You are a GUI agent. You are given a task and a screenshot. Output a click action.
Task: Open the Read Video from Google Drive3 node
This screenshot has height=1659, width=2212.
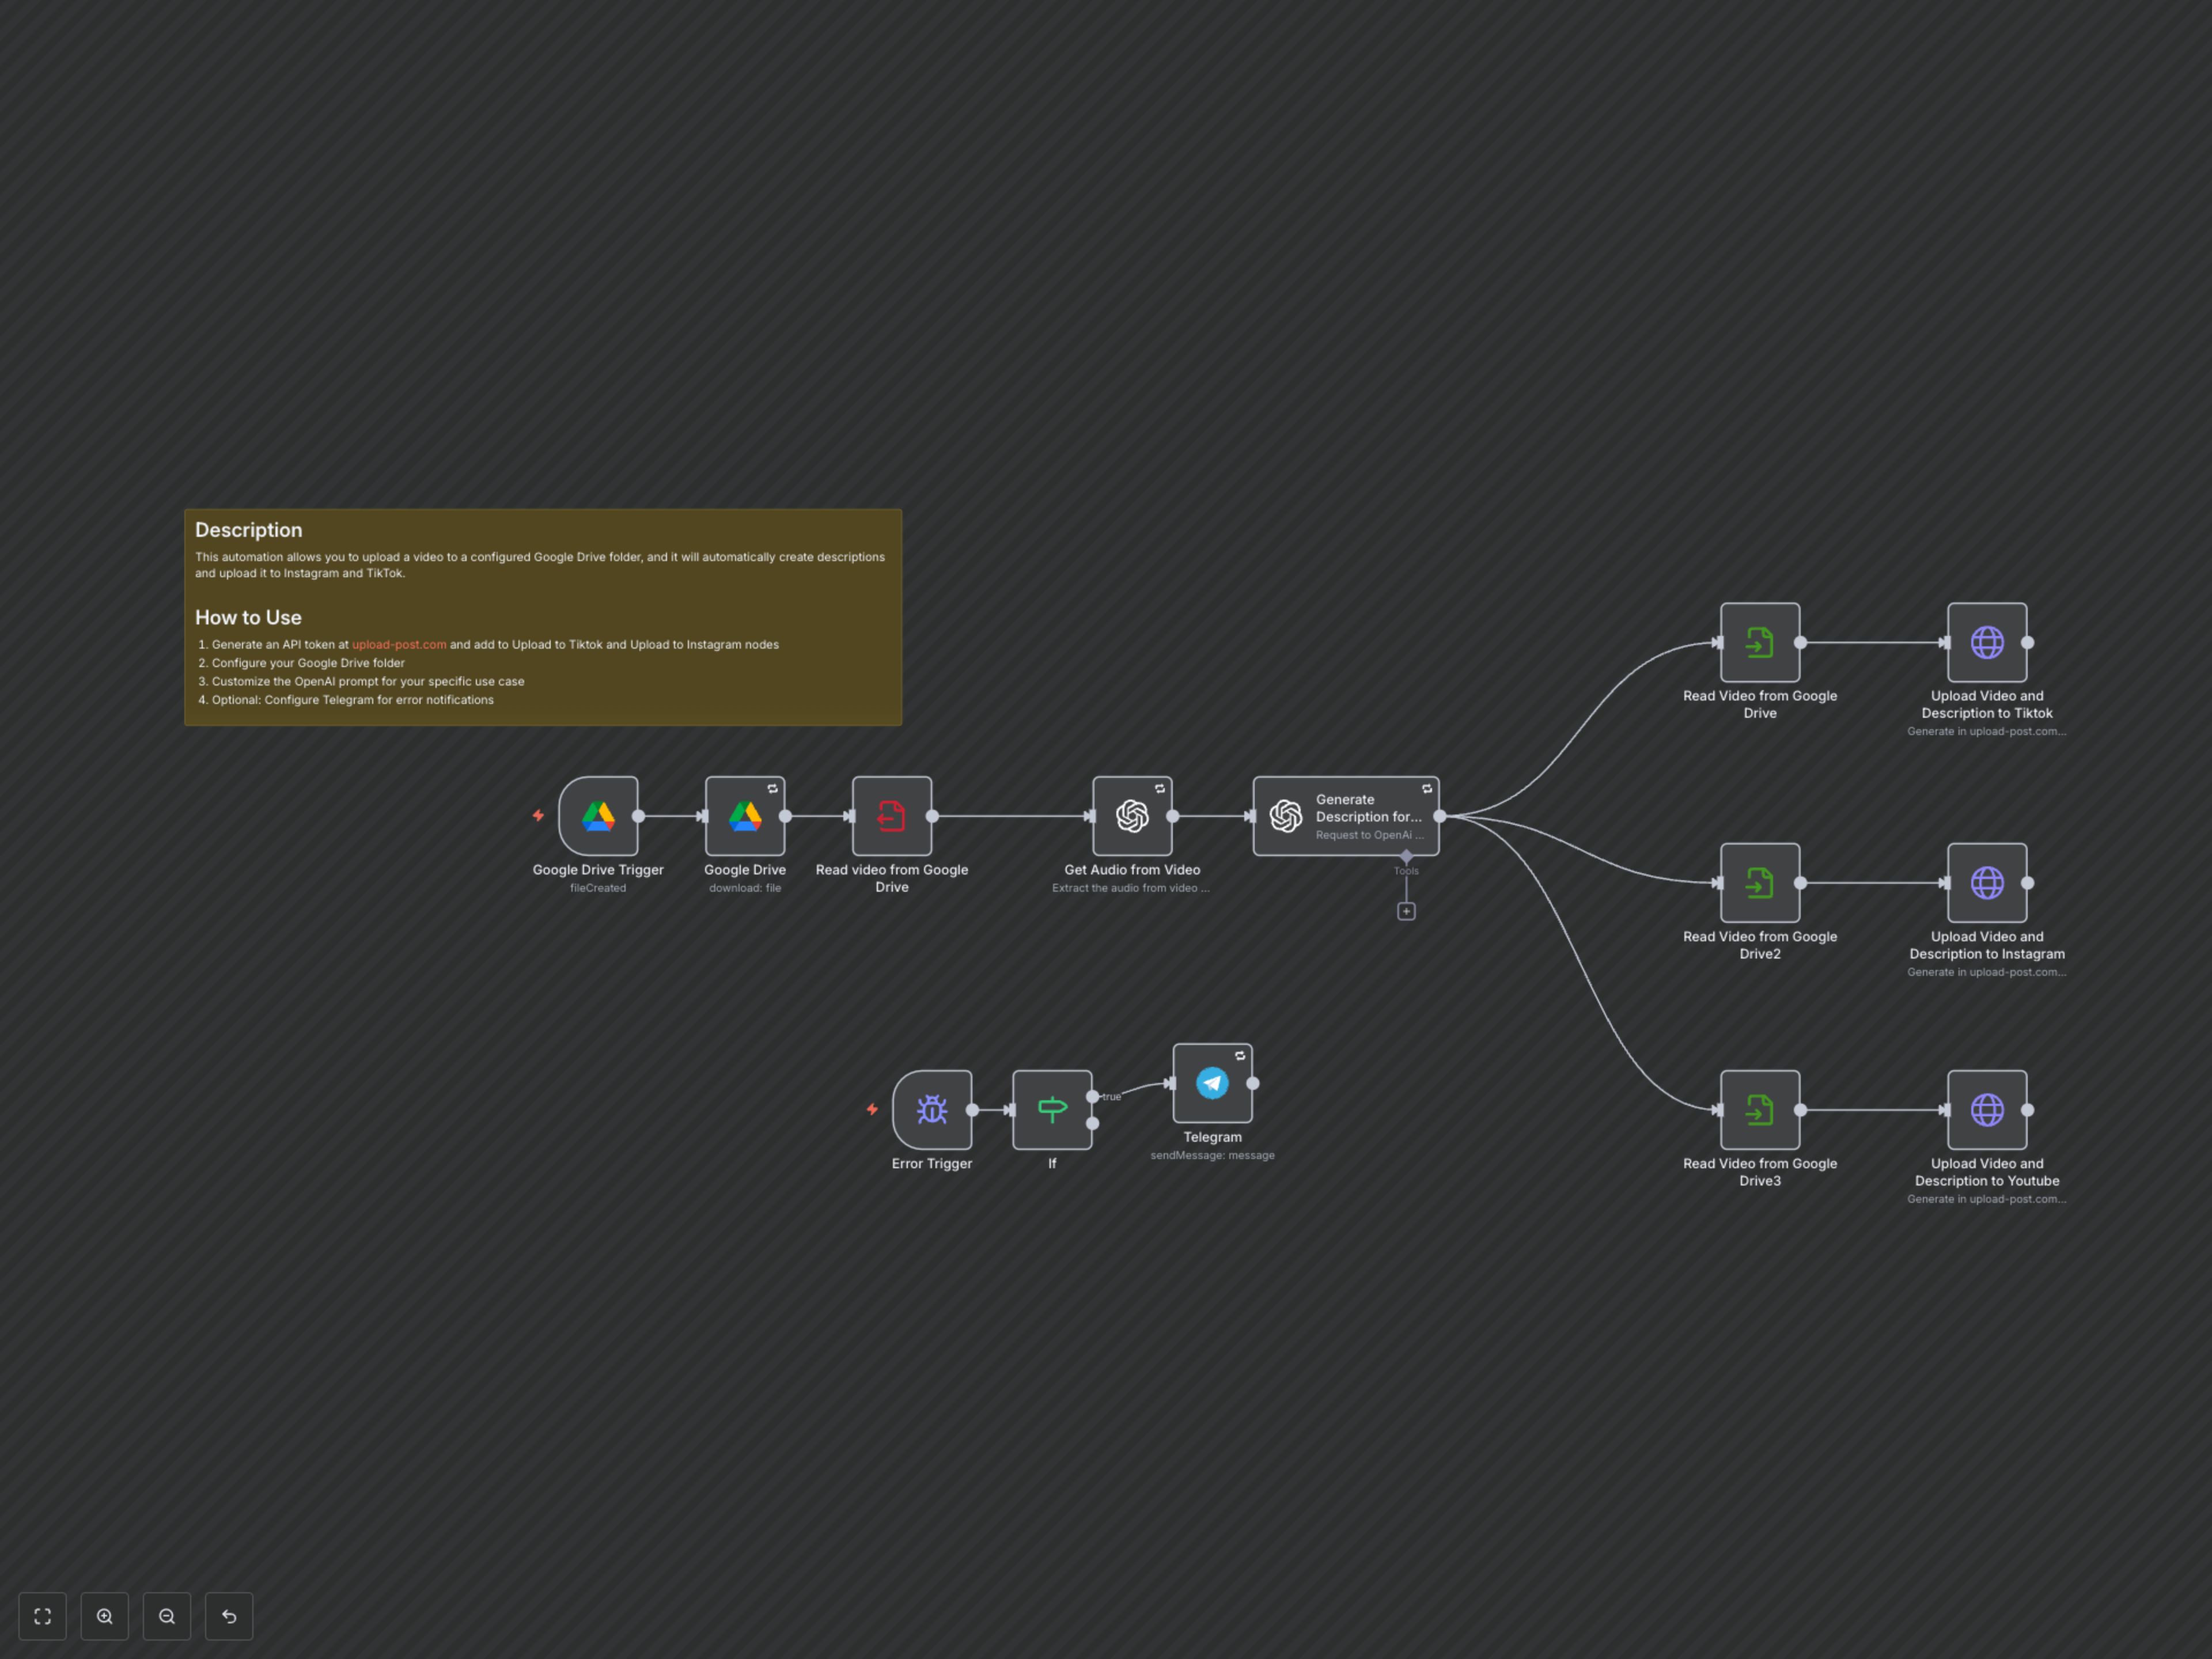[1760, 1110]
